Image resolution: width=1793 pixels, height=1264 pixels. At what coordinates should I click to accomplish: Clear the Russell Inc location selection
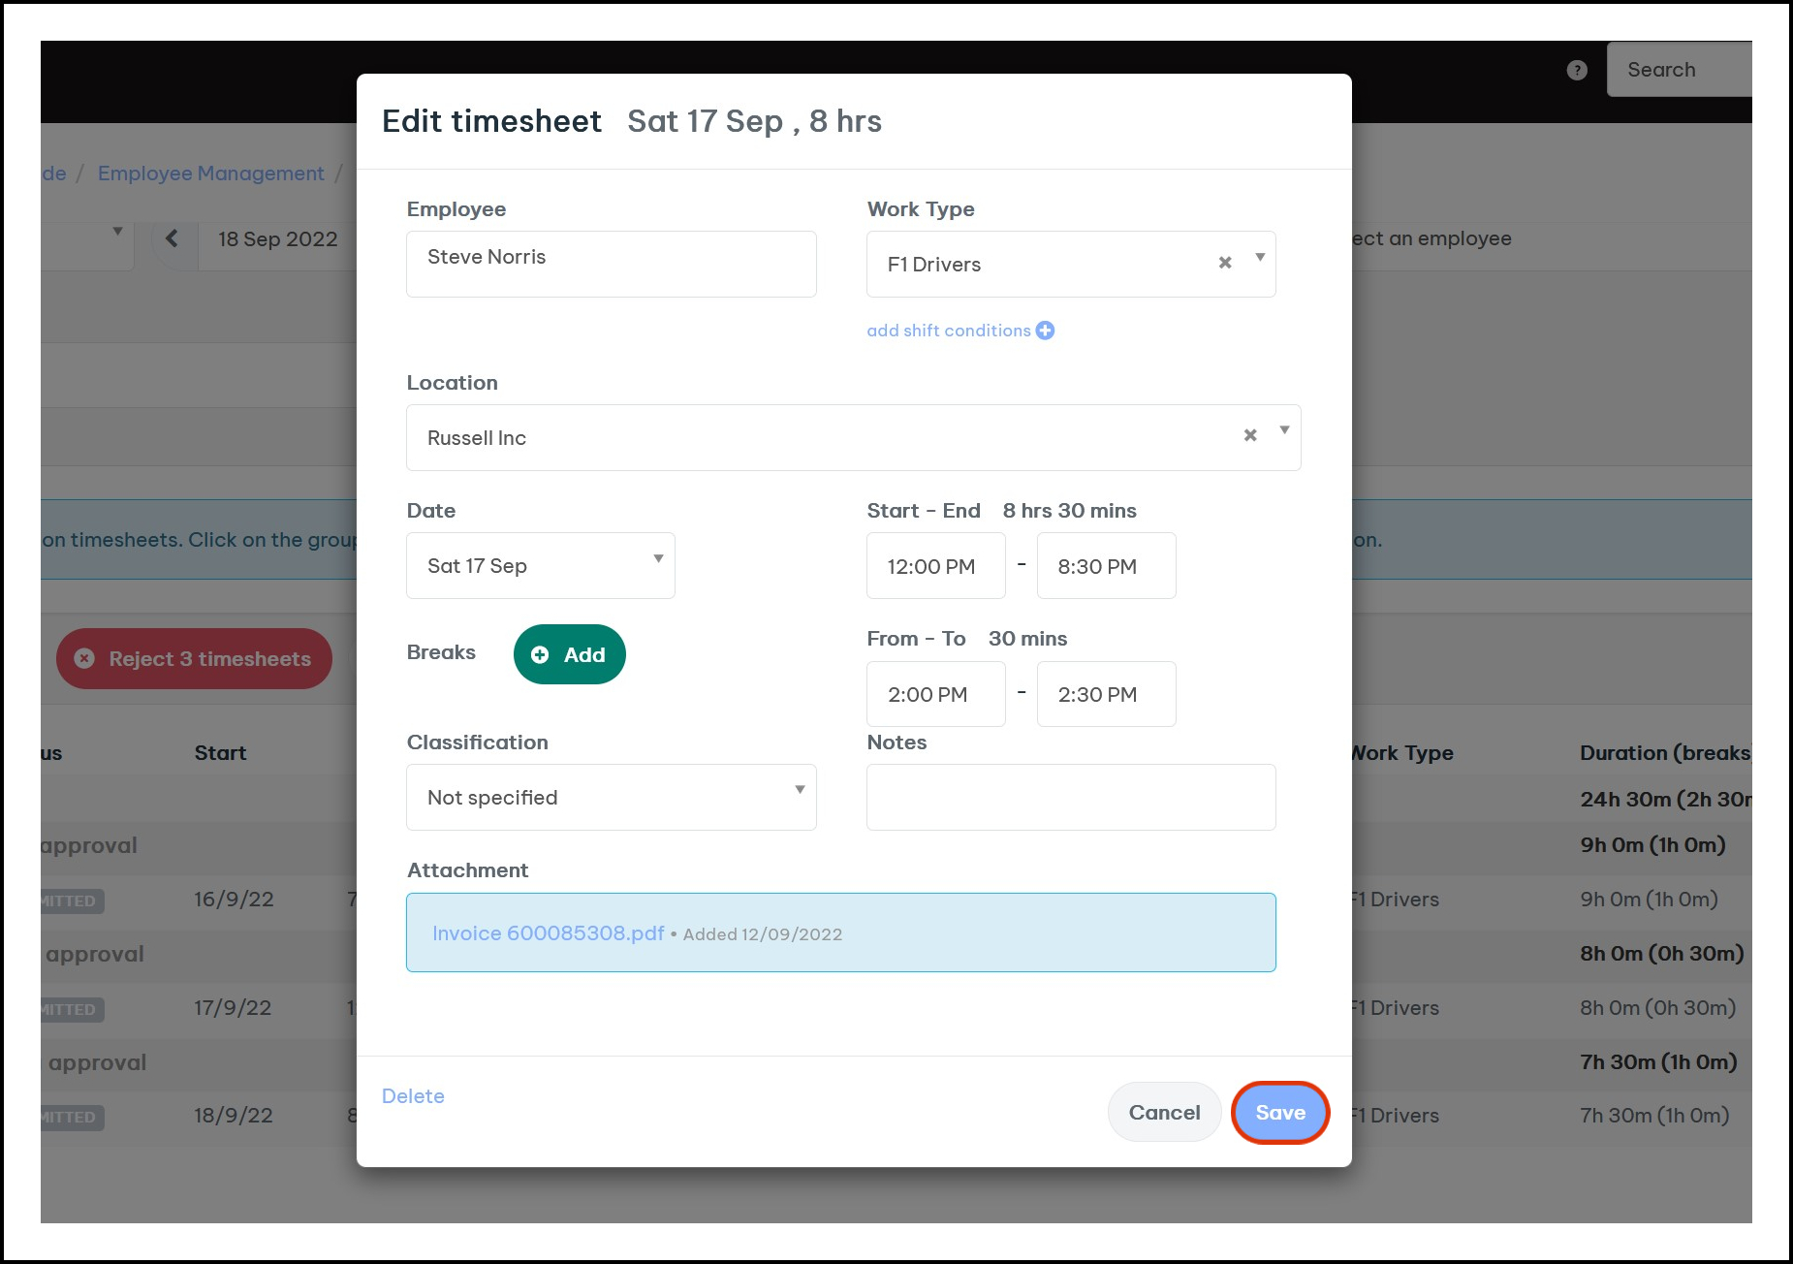point(1250,436)
